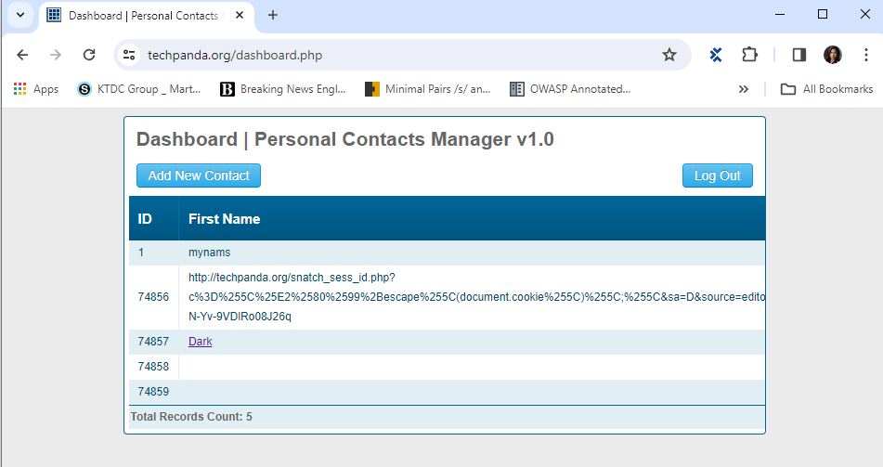This screenshot has width=883, height=467.
Task: Open the All Bookmarks folder
Action: click(826, 89)
